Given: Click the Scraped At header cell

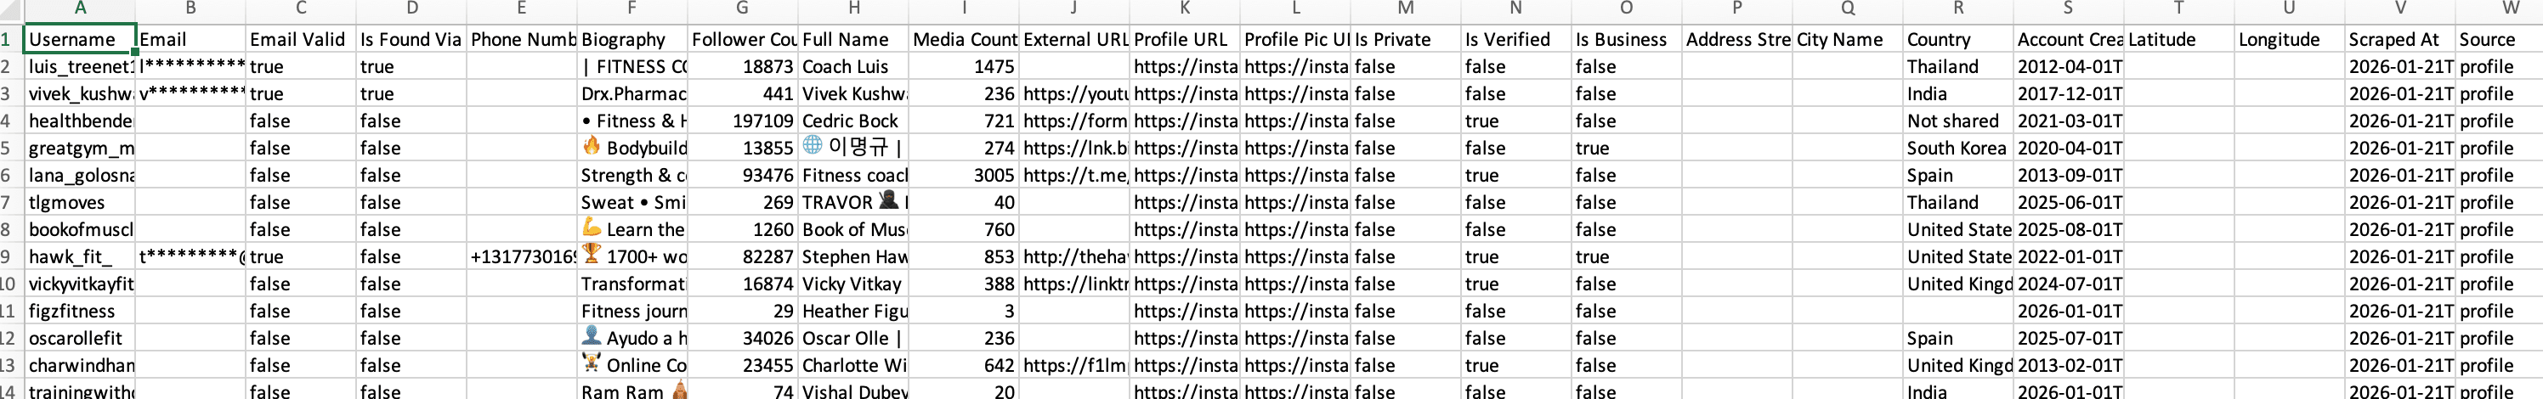Looking at the screenshot, I should click(x=2399, y=41).
